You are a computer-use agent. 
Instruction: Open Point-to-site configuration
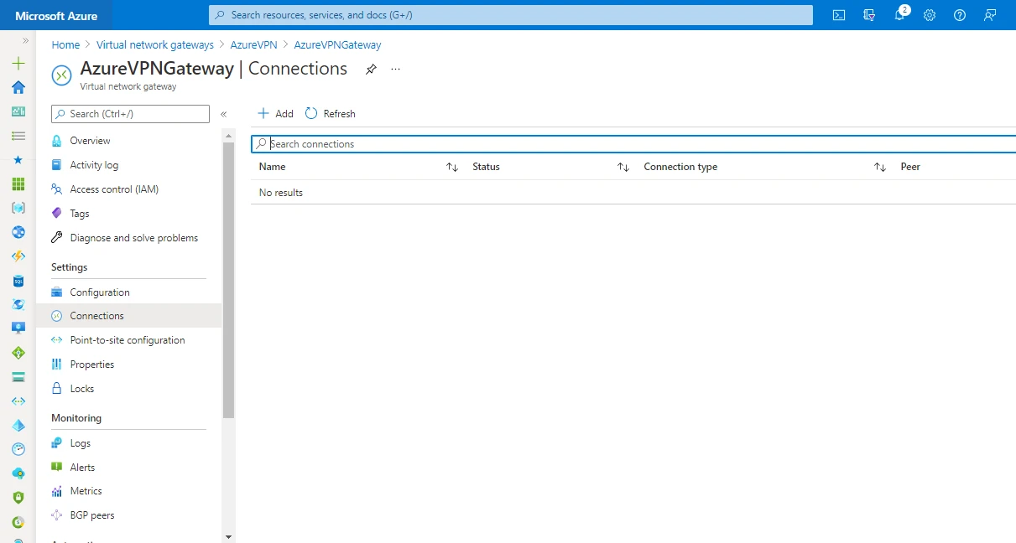[x=128, y=339]
